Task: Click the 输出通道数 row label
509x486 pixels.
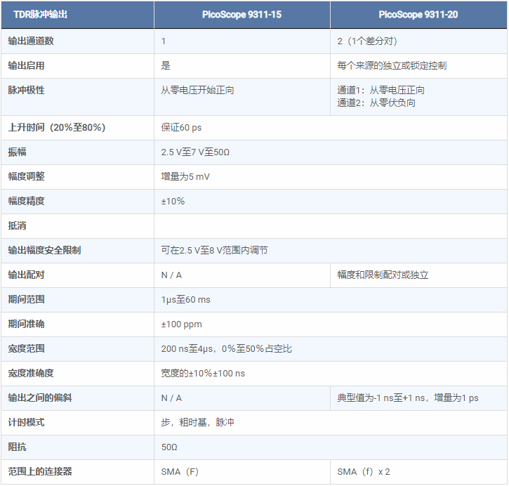Action: tap(31, 41)
